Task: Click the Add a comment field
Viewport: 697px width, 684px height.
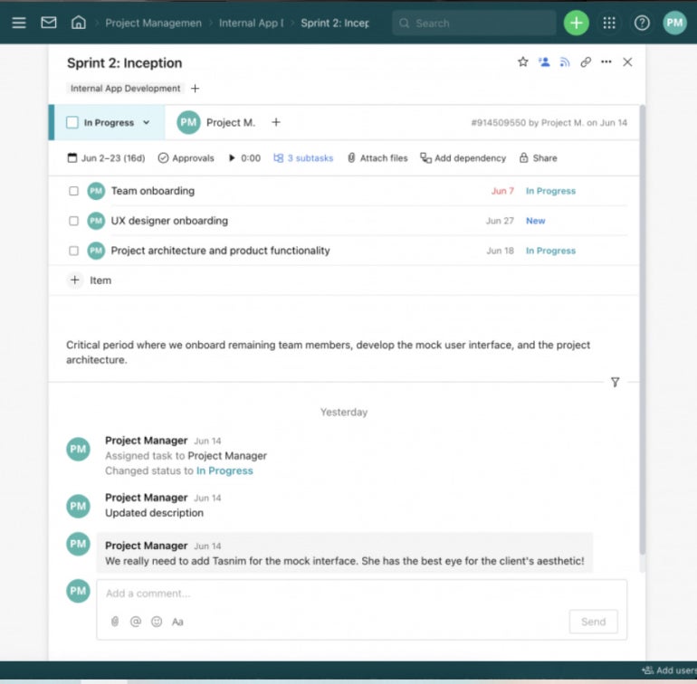Action: [x=360, y=594]
